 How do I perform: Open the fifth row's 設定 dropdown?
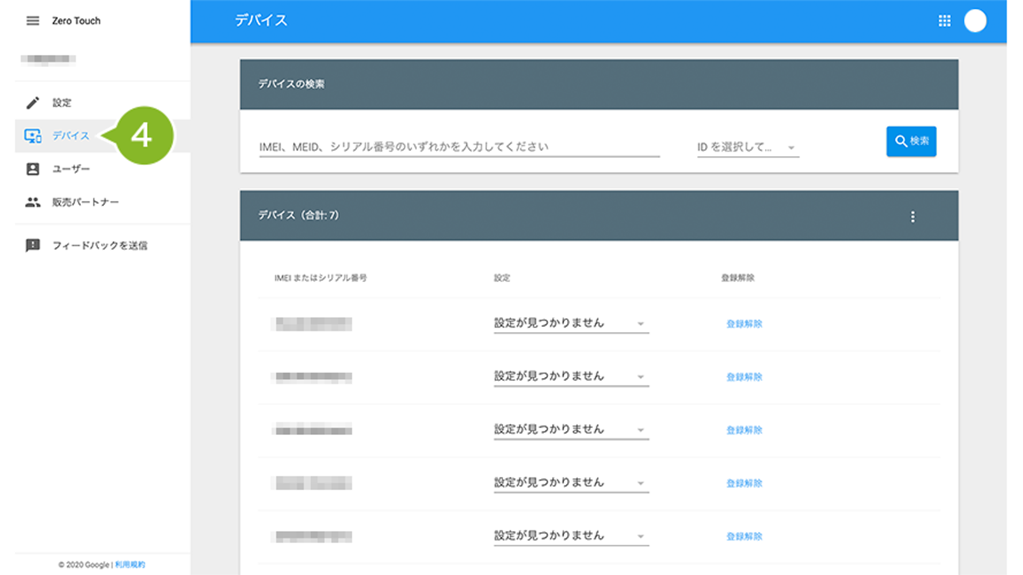[x=571, y=536]
